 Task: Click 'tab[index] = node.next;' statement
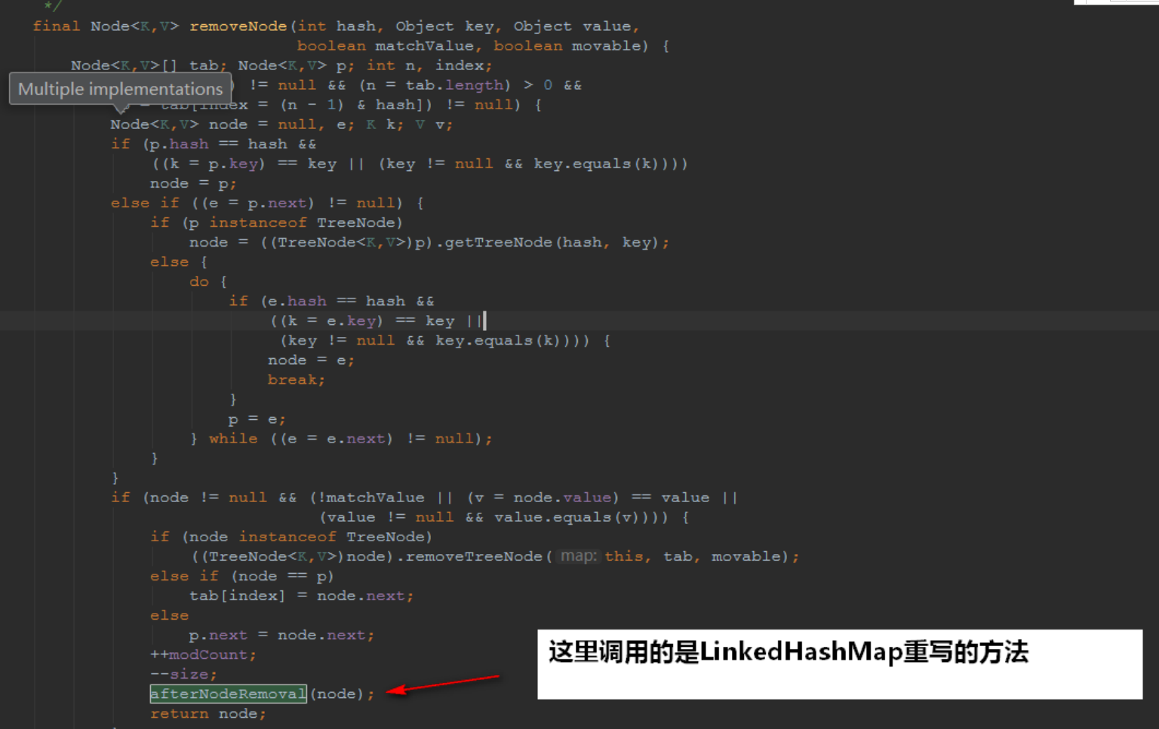[301, 595]
